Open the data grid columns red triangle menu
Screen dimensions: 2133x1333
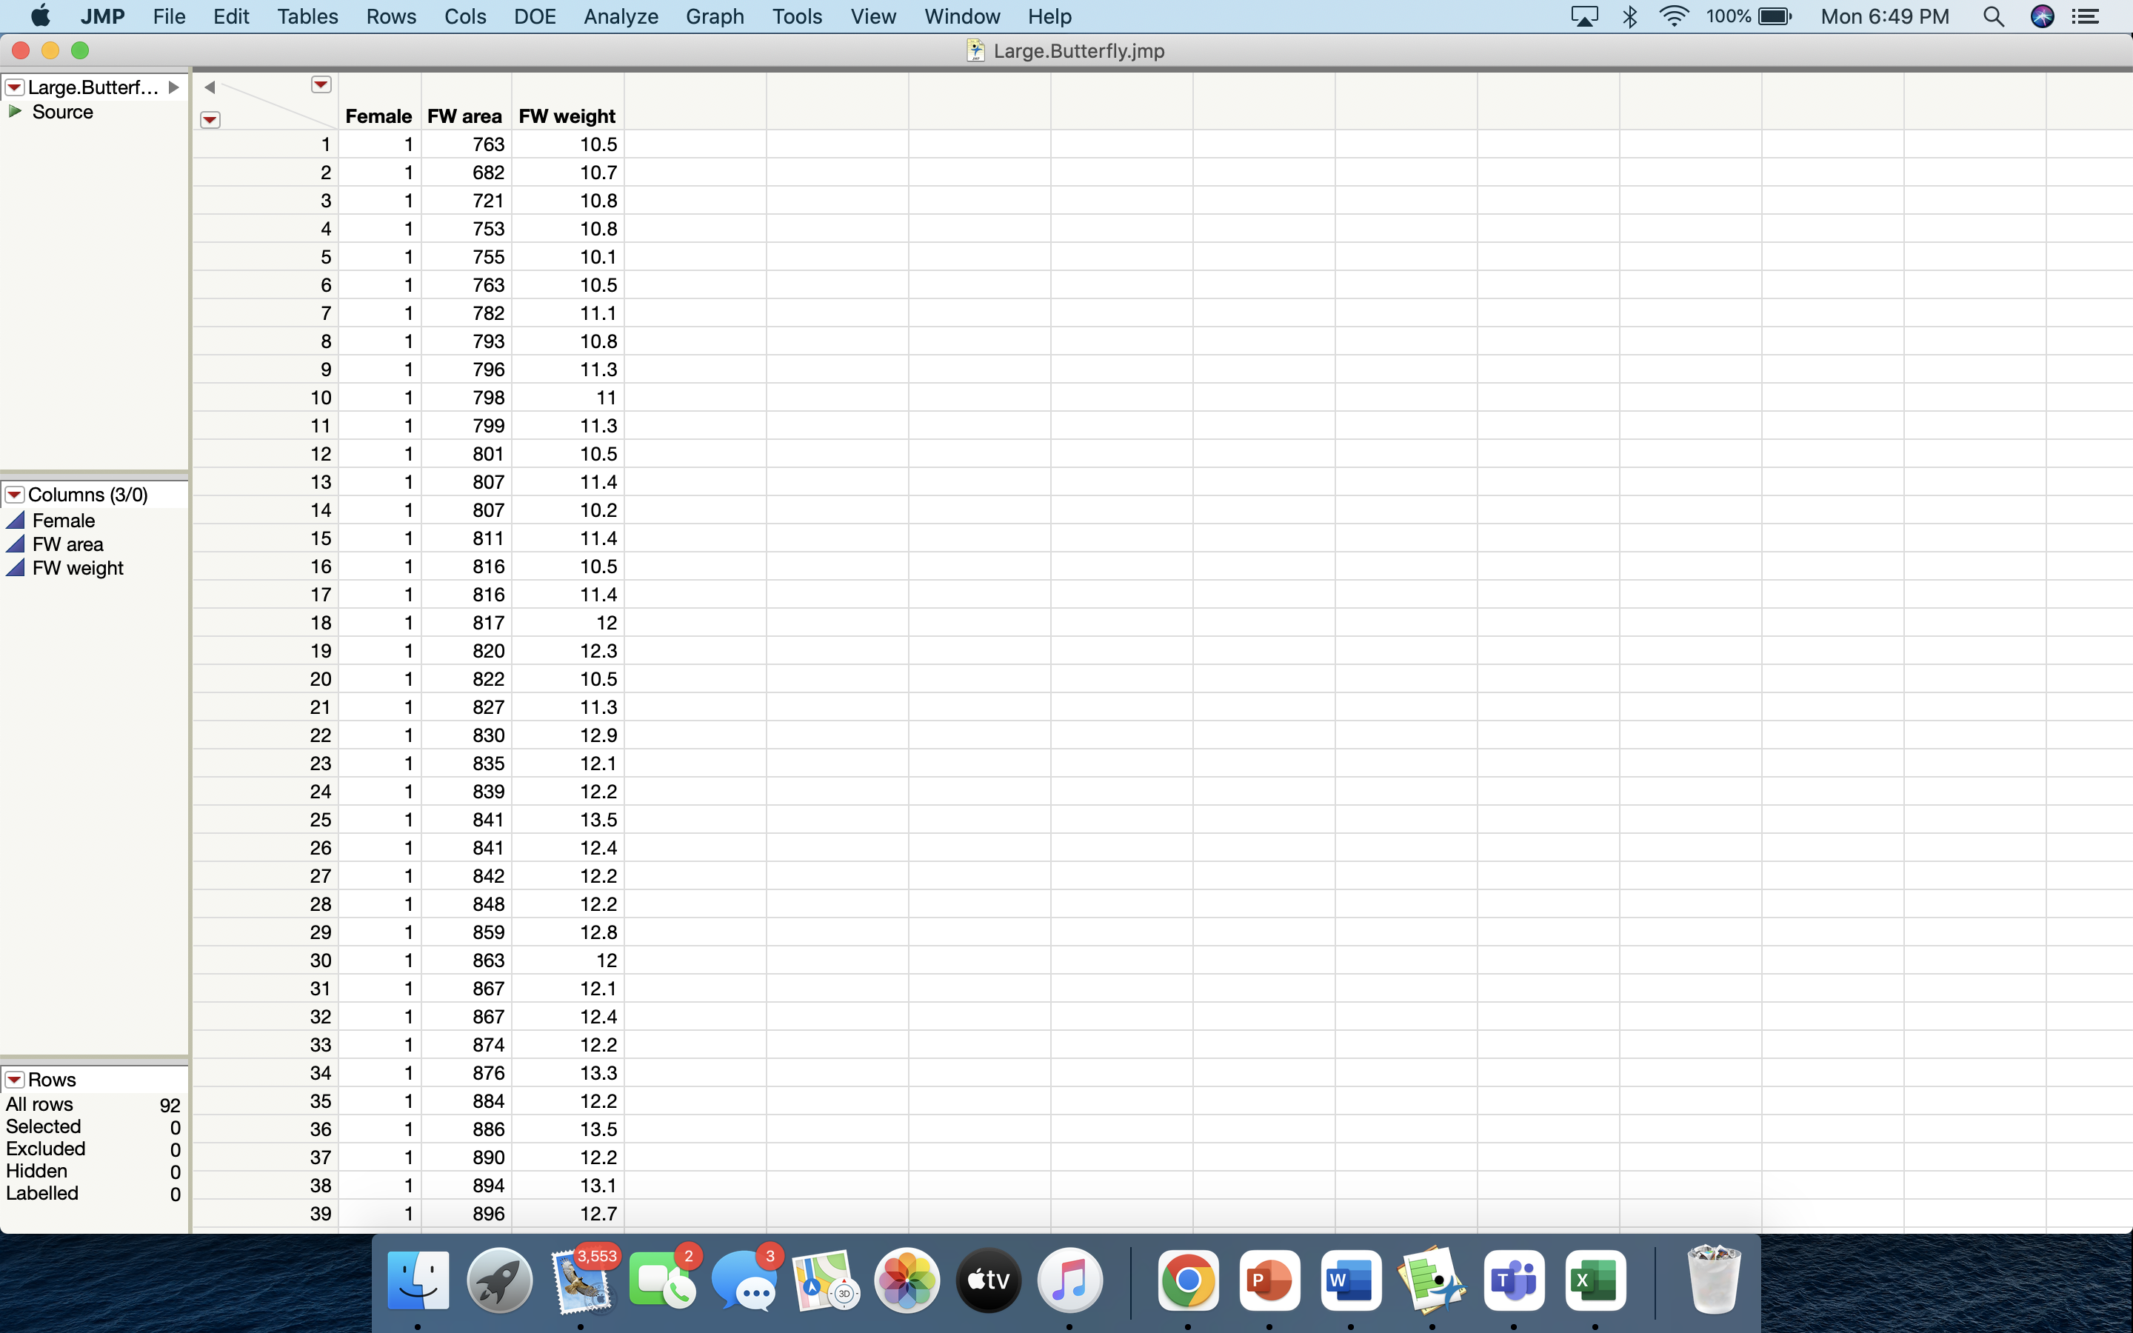320,84
